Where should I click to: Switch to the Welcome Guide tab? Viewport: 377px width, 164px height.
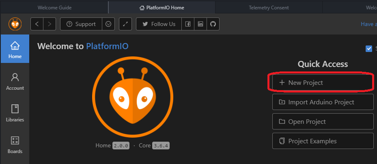pyautogui.click(x=54, y=7)
